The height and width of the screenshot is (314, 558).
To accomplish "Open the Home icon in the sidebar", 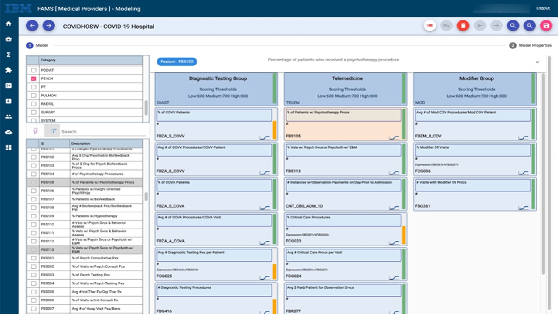I will 8,24.
